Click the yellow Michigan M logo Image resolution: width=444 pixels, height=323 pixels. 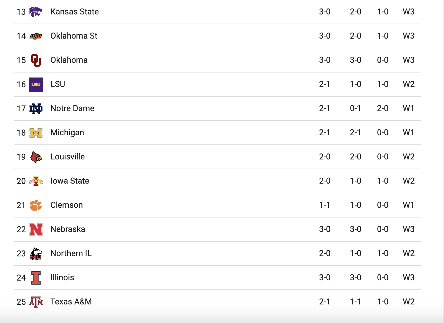pyautogui.click(x=36, y=133)
